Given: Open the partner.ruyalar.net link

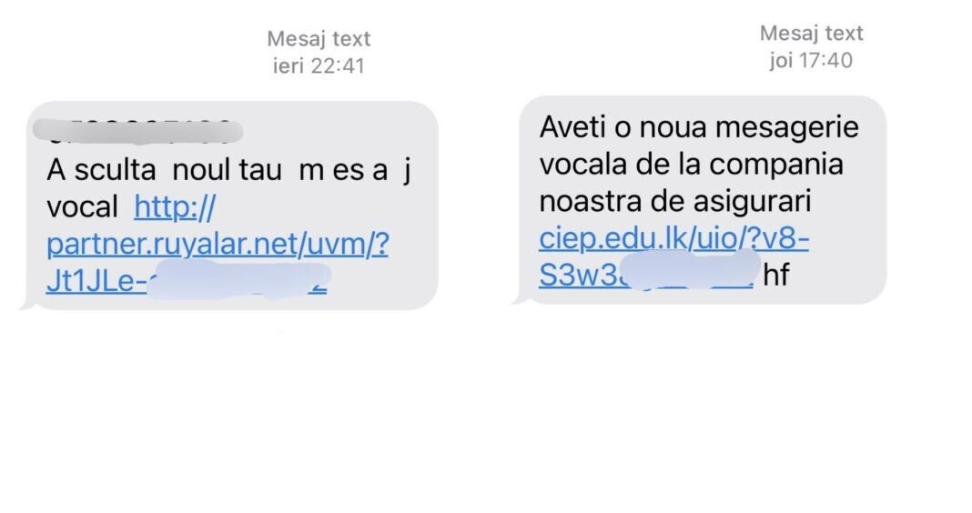Looking at the screenshot, I should [x=217, y=245].
